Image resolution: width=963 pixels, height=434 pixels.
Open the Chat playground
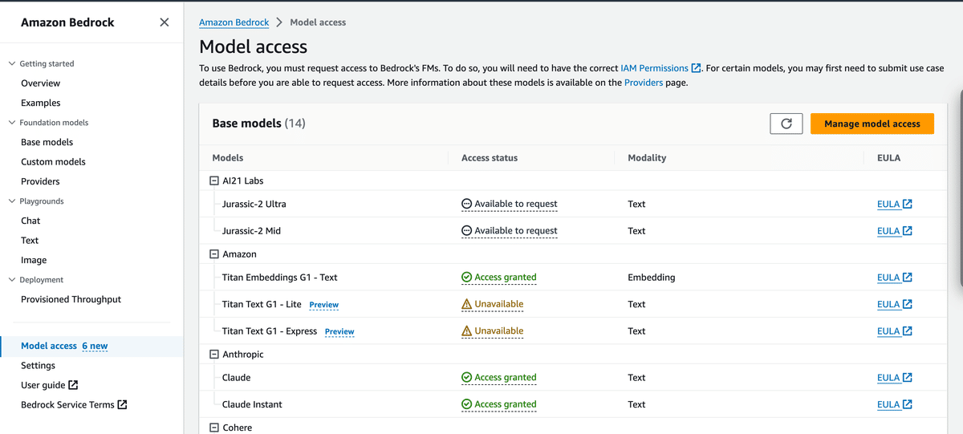coord(30,221)
